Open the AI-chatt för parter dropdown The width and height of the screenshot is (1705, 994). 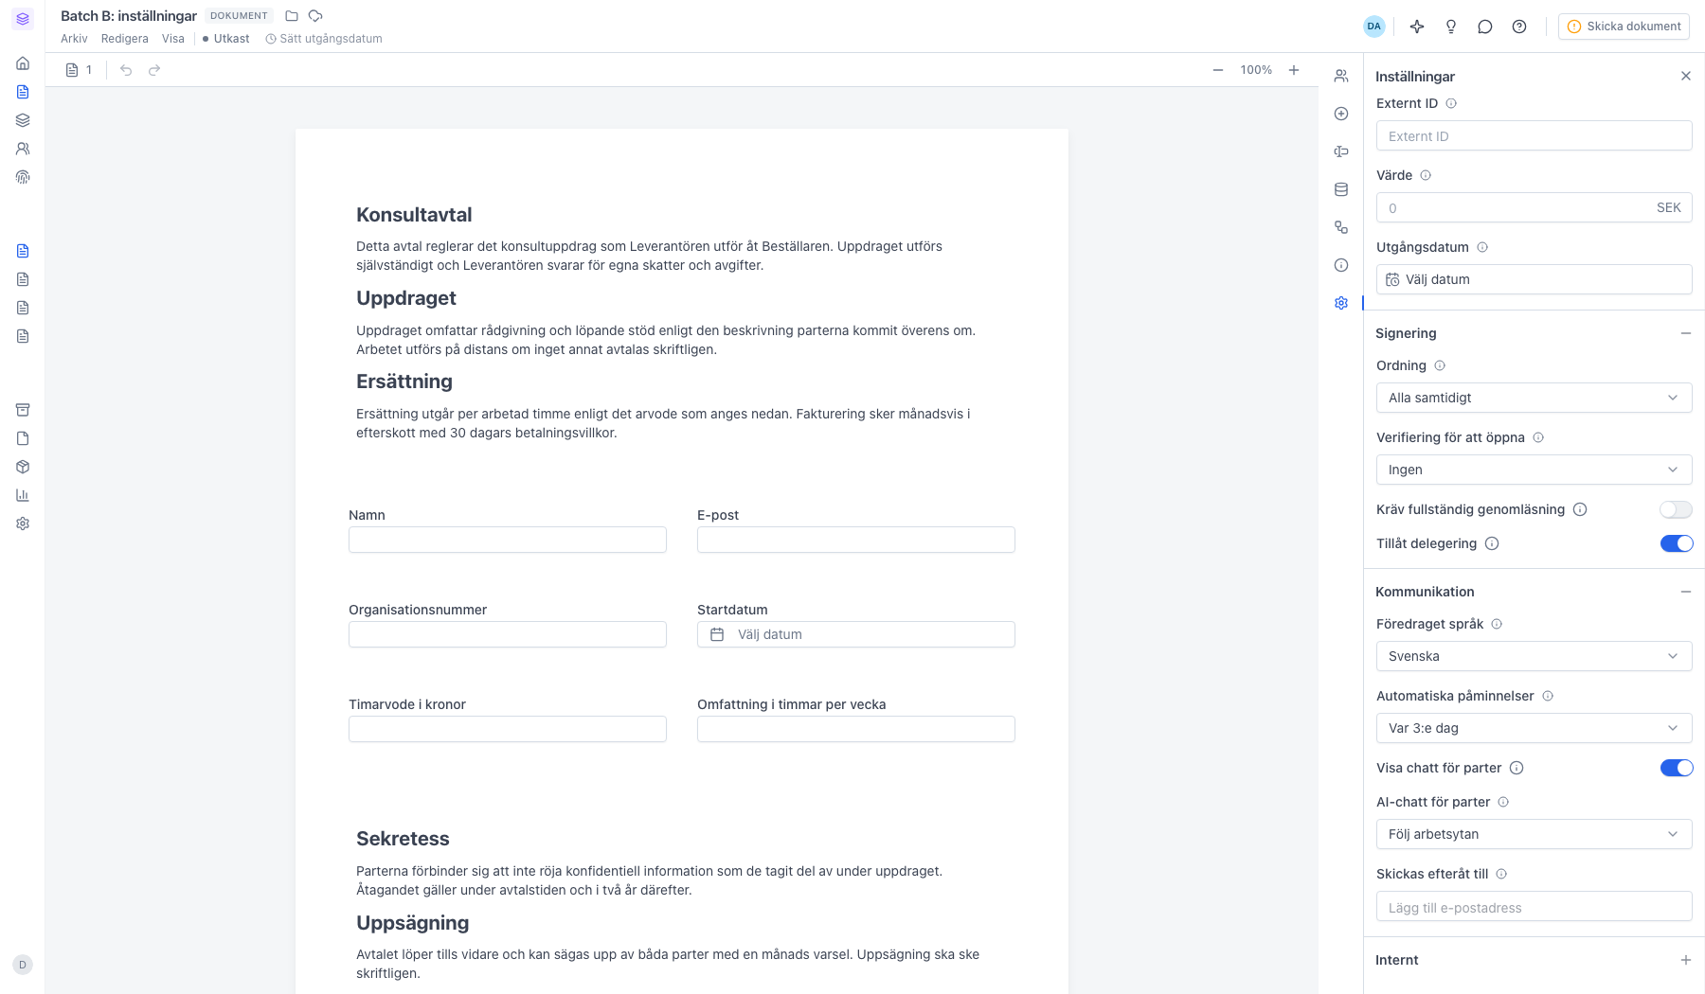click(x=1534, y=834)
